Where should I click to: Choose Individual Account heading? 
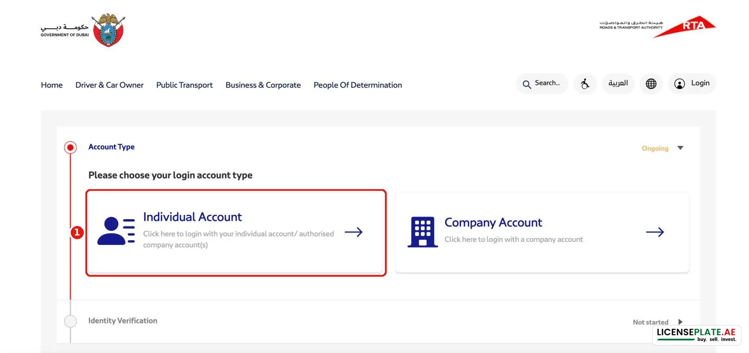coord(193,217)
